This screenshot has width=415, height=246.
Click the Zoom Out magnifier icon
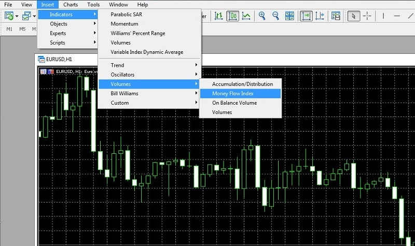276,16
